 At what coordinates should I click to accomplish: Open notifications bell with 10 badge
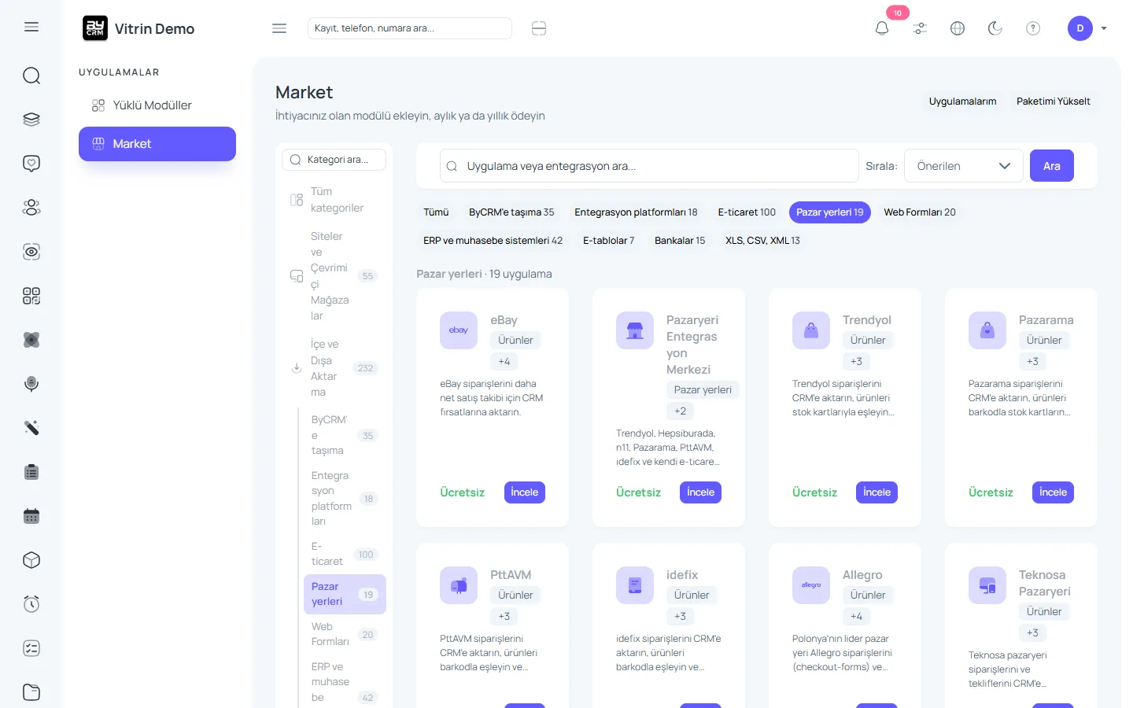pyautogui.click(x=882, y=28)
